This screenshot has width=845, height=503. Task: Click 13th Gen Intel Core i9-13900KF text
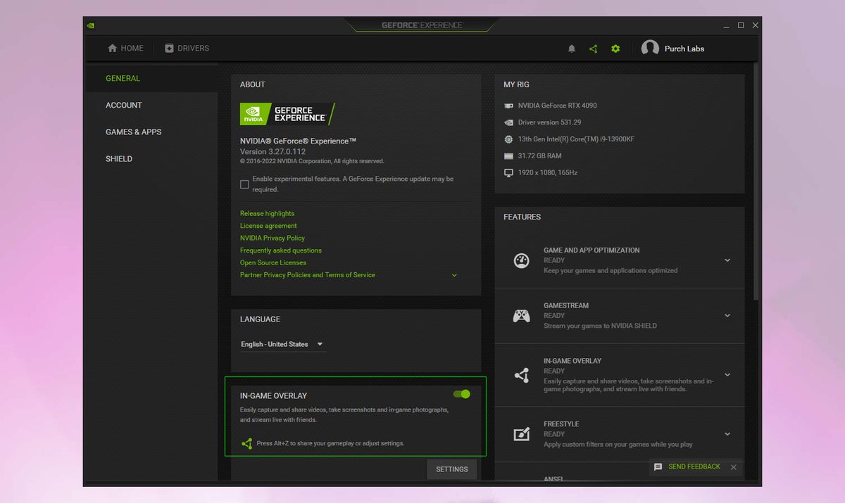[x=576, y=139]
